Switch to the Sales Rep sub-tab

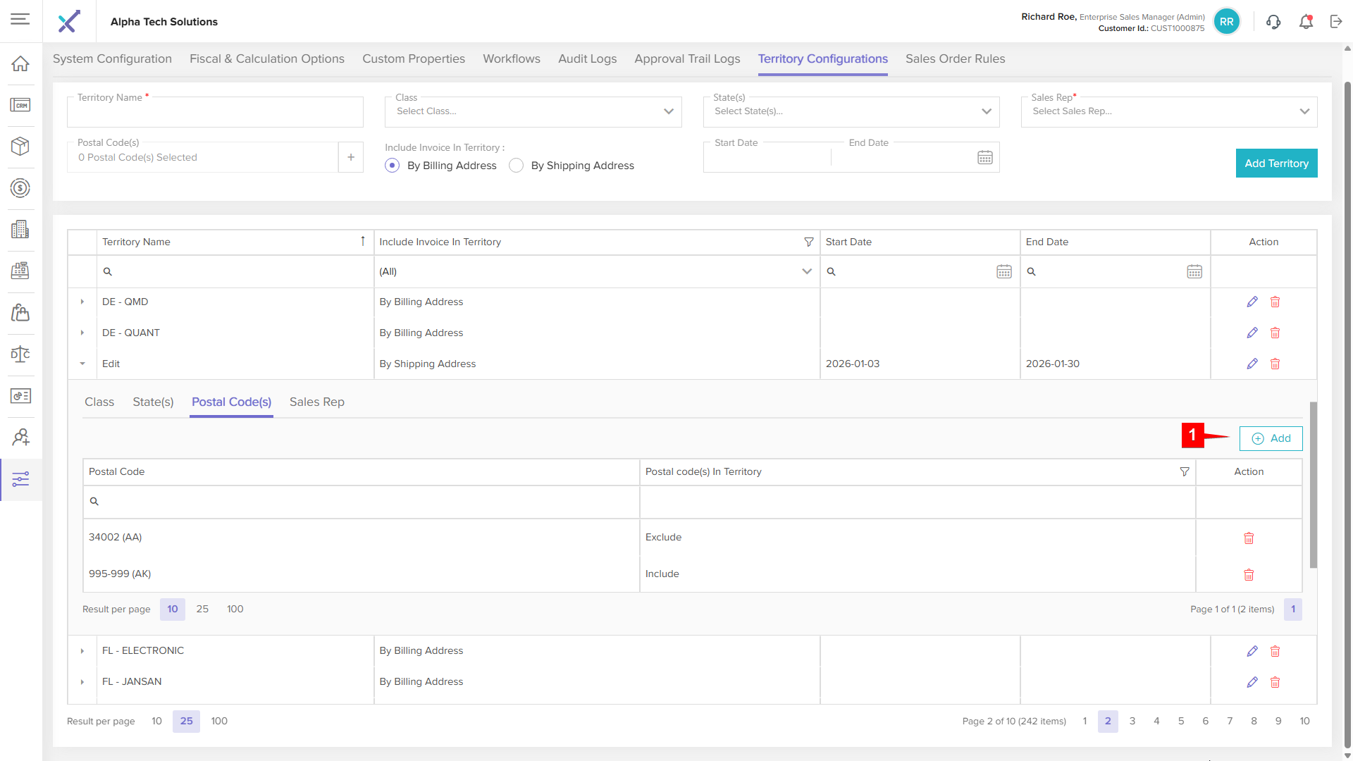(316, 402)
